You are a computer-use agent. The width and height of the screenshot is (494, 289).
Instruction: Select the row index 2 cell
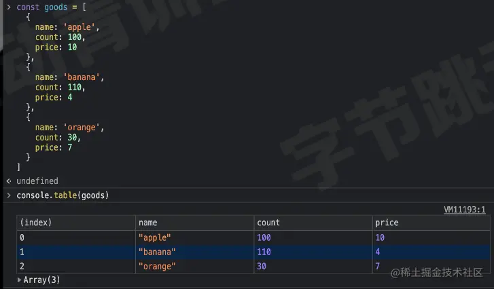click(23, 266)
